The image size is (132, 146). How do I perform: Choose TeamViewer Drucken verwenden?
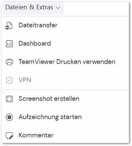tap(65, 62)
